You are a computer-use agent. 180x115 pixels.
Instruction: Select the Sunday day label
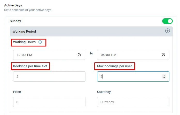pos(15,21)
